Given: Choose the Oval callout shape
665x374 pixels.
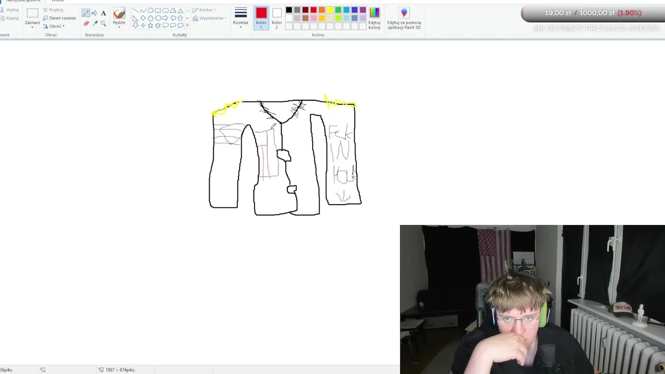Looking at the screenshot, I should coord(173,25).
